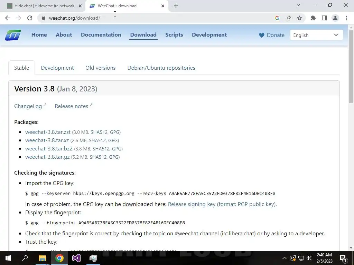Close the tilde.chat tab
The image size is (354, 265).
[x=80, y=6]
